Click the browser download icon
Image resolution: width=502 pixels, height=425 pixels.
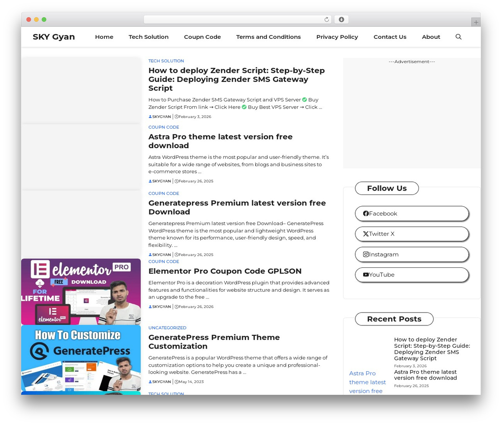click(x=342, y=20)
